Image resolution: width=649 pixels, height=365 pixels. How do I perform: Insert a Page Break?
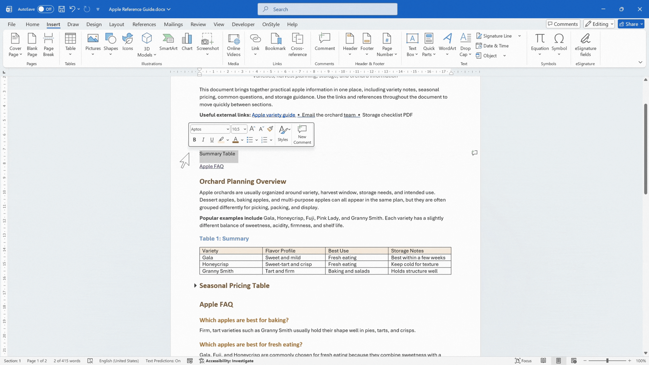(x=48, y=45)
